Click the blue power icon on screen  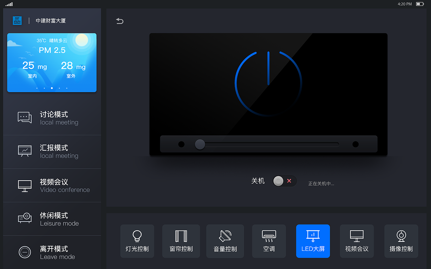[268, 83]
